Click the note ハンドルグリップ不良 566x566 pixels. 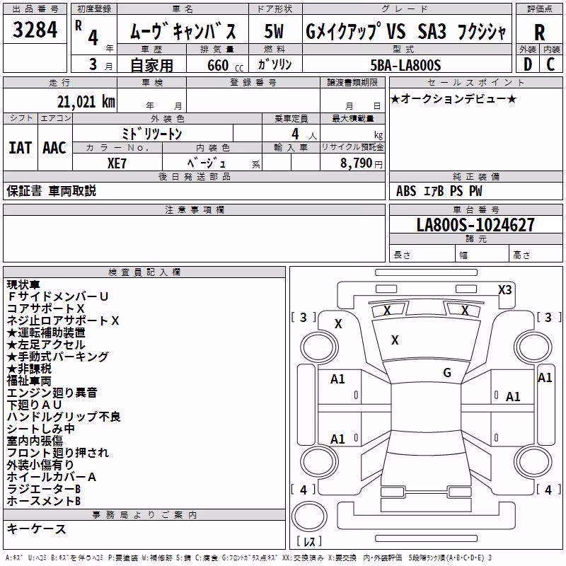64,417
